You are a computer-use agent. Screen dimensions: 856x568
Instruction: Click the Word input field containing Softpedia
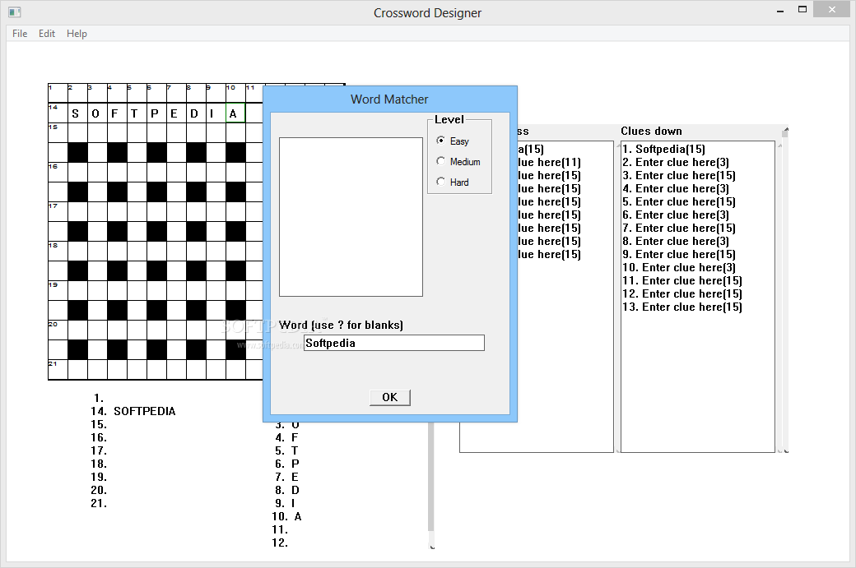394,343
